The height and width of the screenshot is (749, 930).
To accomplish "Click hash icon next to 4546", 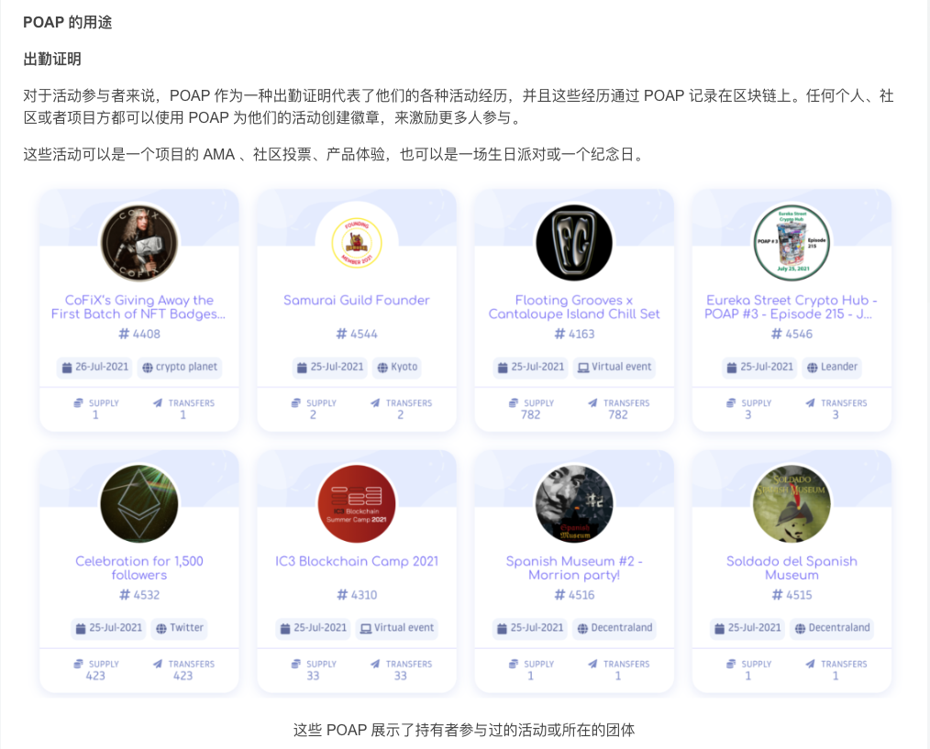I will (776, 335).
